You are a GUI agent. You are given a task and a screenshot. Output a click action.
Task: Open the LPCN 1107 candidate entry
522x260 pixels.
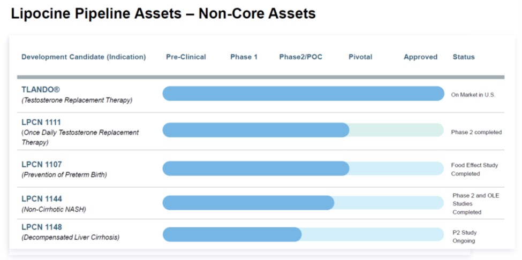41,165
